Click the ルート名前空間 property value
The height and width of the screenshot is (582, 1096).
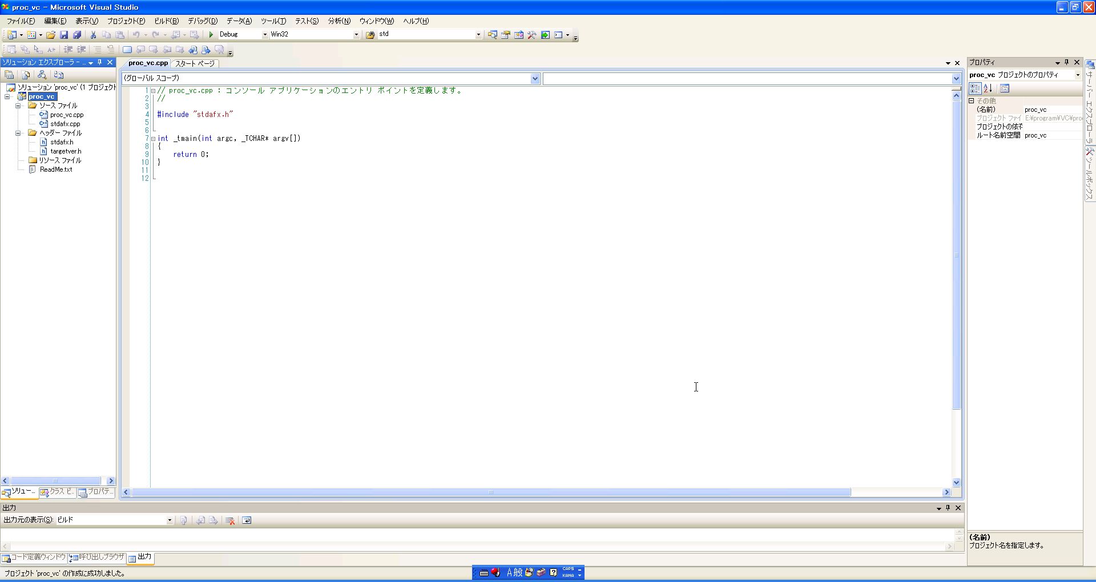point(1053,135)
